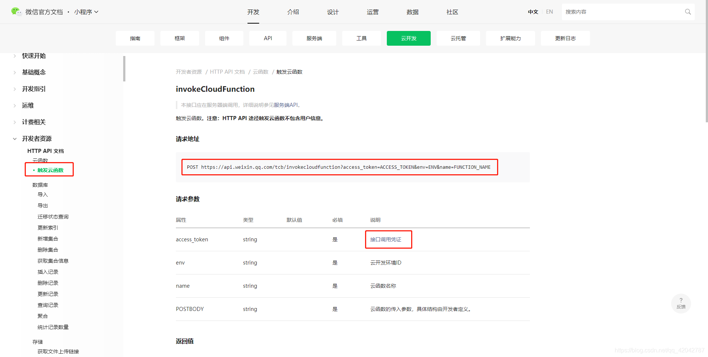Open 插入记录 in sidebar
This screenshot has width=708, height=357.
[48, 272]
